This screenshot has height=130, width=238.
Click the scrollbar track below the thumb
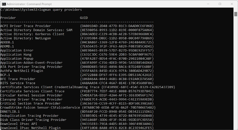coord(236,76)
